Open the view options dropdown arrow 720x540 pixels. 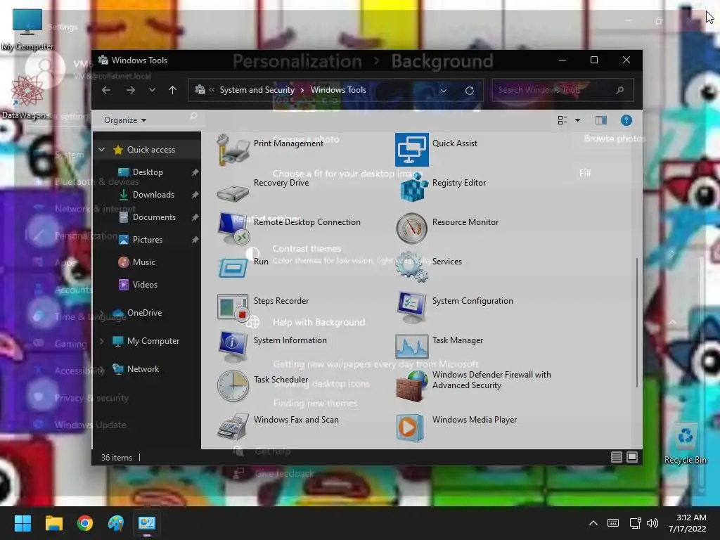tap(578, 120)
